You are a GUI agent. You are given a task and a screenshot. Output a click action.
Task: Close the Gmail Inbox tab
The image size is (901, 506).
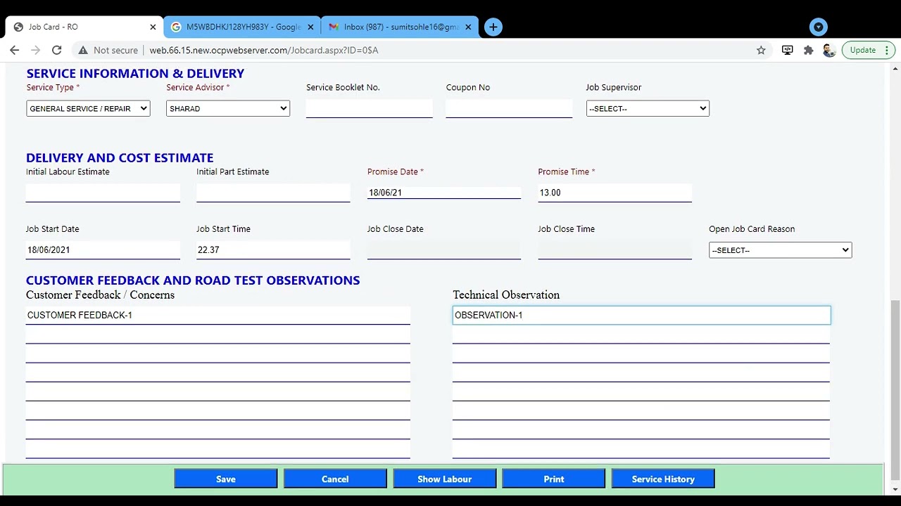pyautogui.click(x=468, y=27)
